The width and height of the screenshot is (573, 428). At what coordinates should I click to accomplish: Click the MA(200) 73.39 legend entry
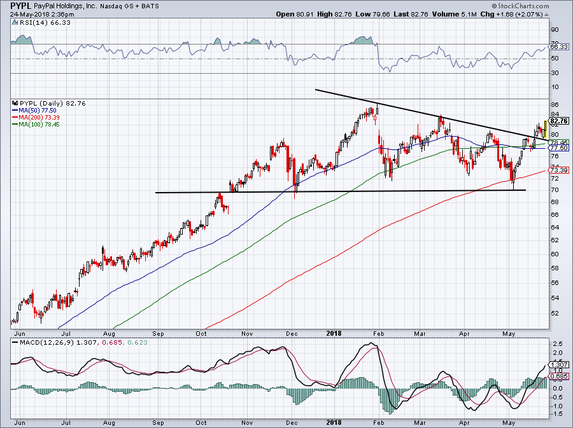[x=36, y=117]
